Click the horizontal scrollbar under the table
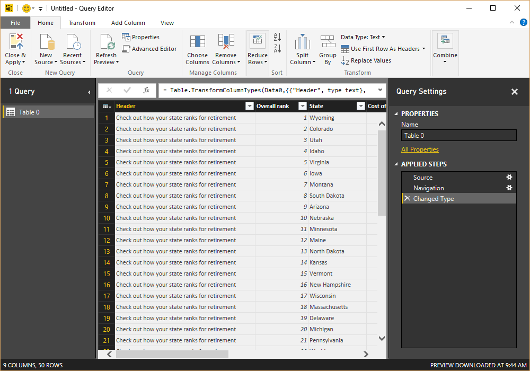The width and height of the screenshot is (530, 371). [172, 354]
